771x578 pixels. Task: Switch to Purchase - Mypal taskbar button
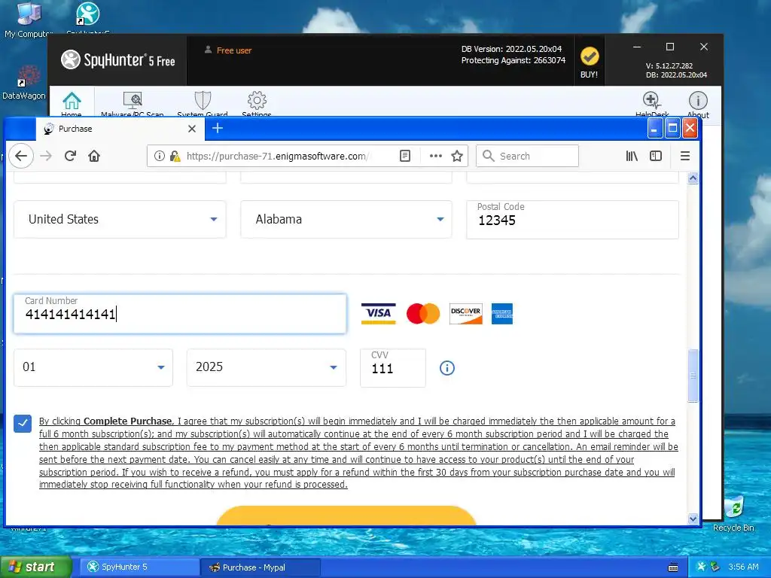(261, 567)
